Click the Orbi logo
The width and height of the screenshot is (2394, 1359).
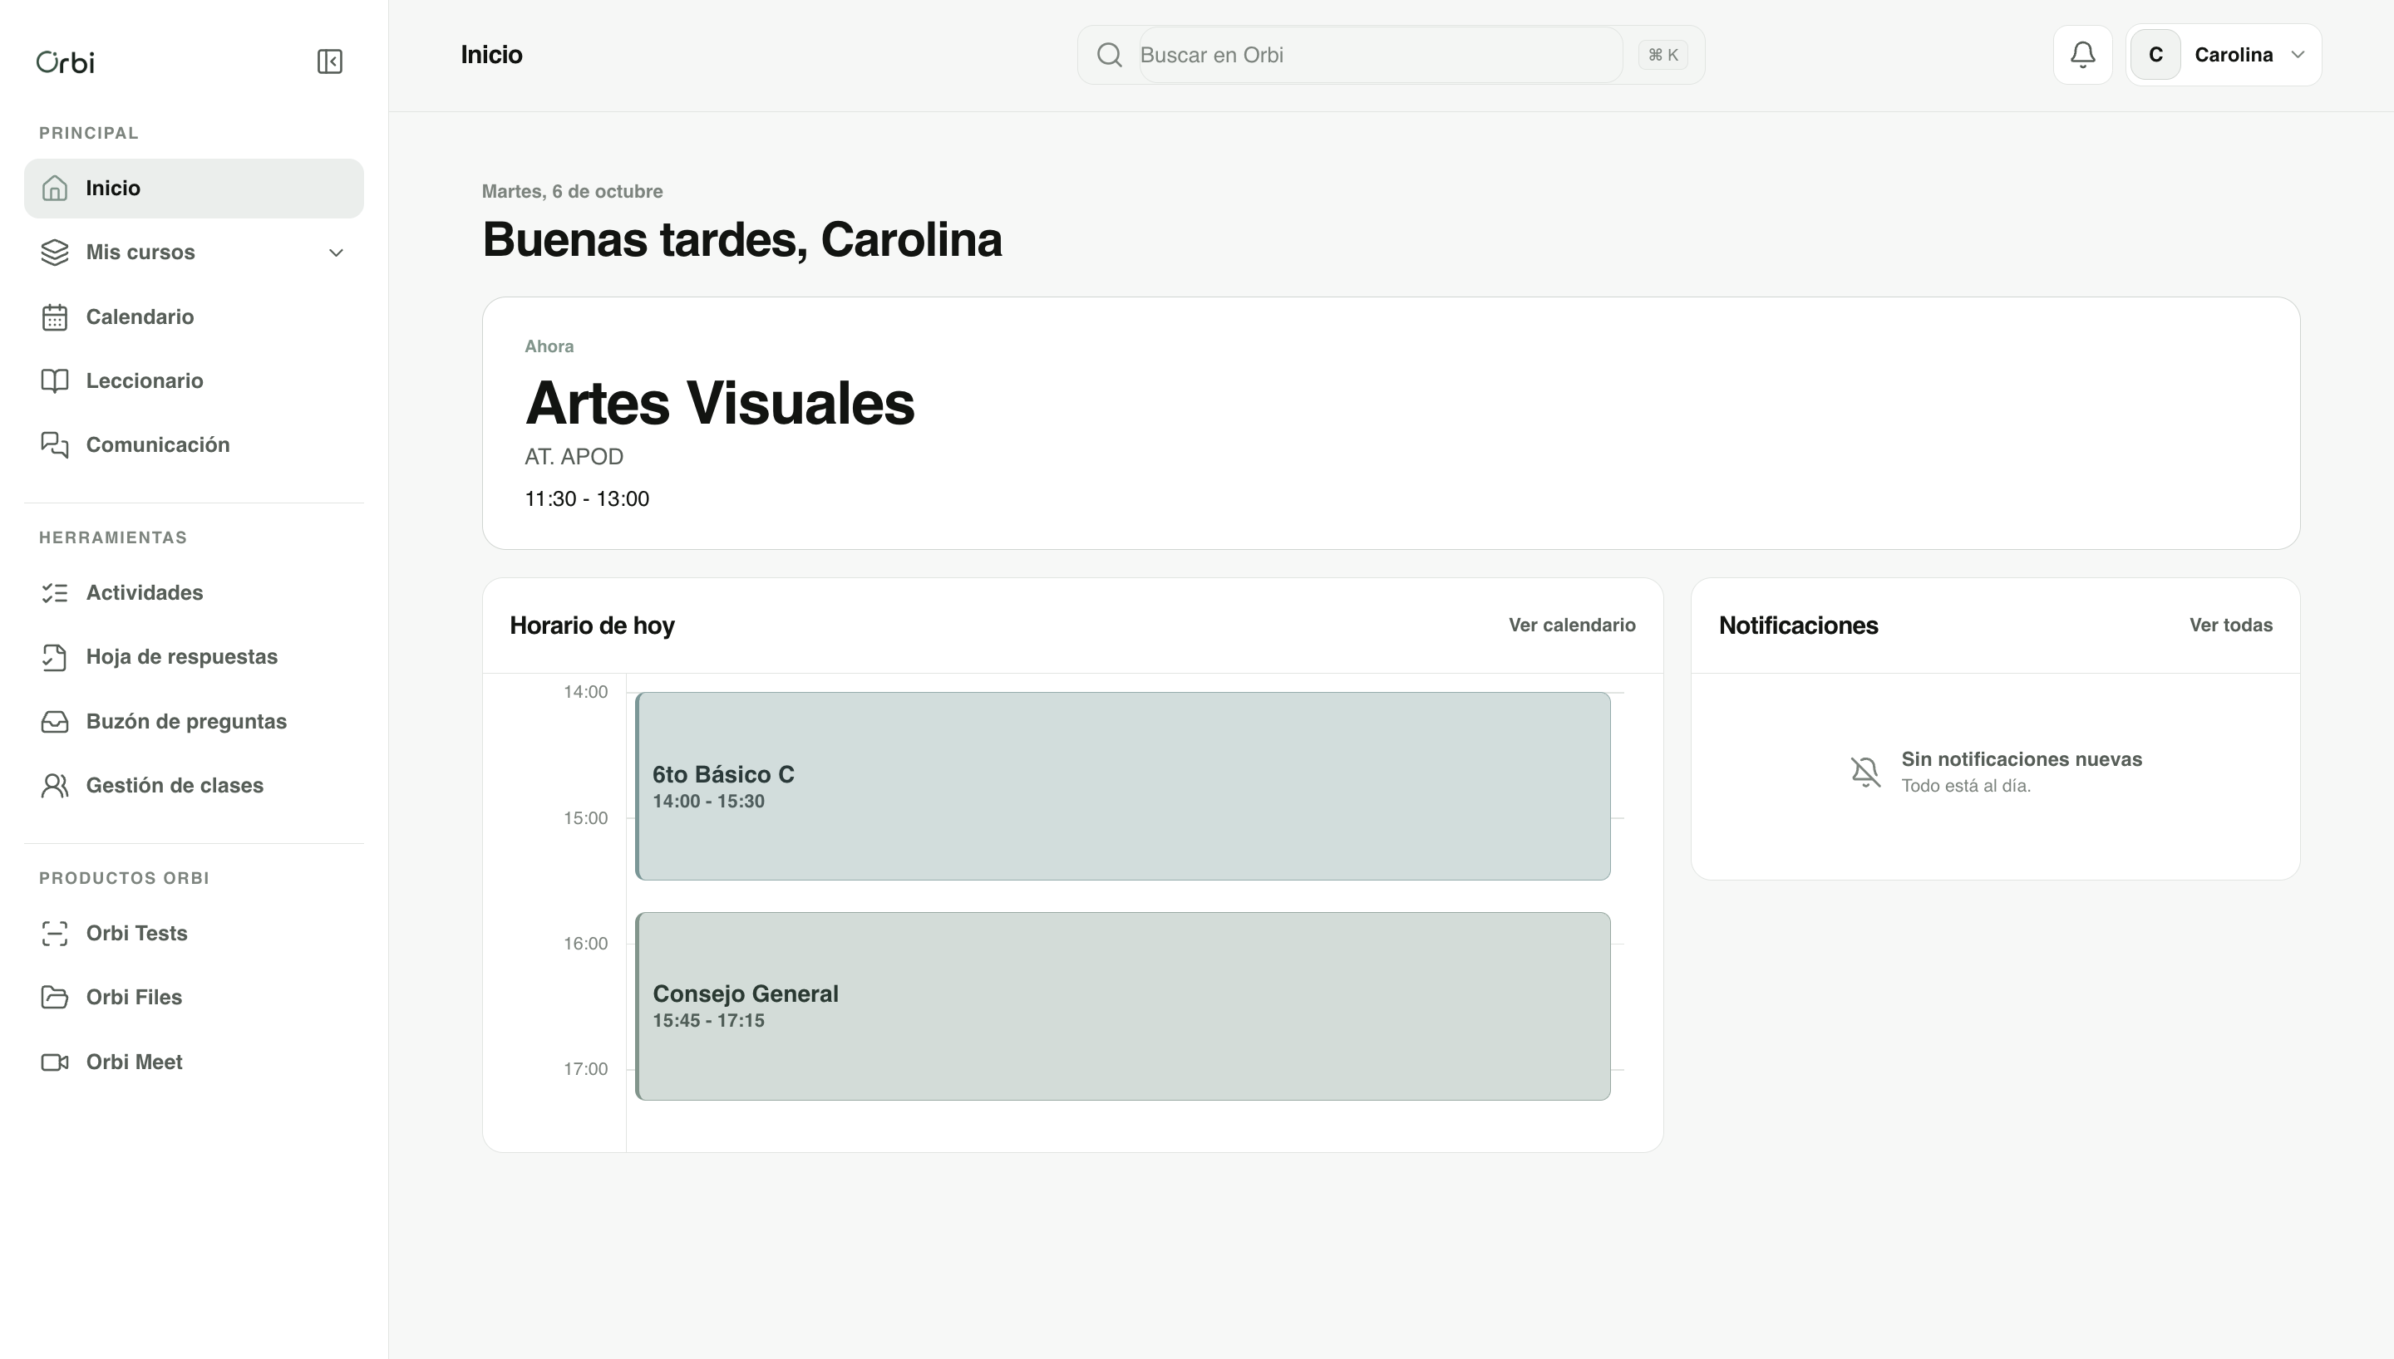pos(66,61)
